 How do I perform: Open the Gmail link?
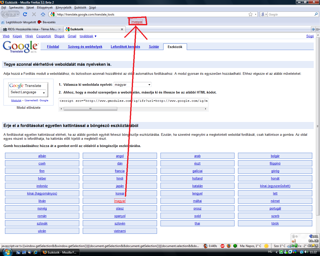coord(72,36)
